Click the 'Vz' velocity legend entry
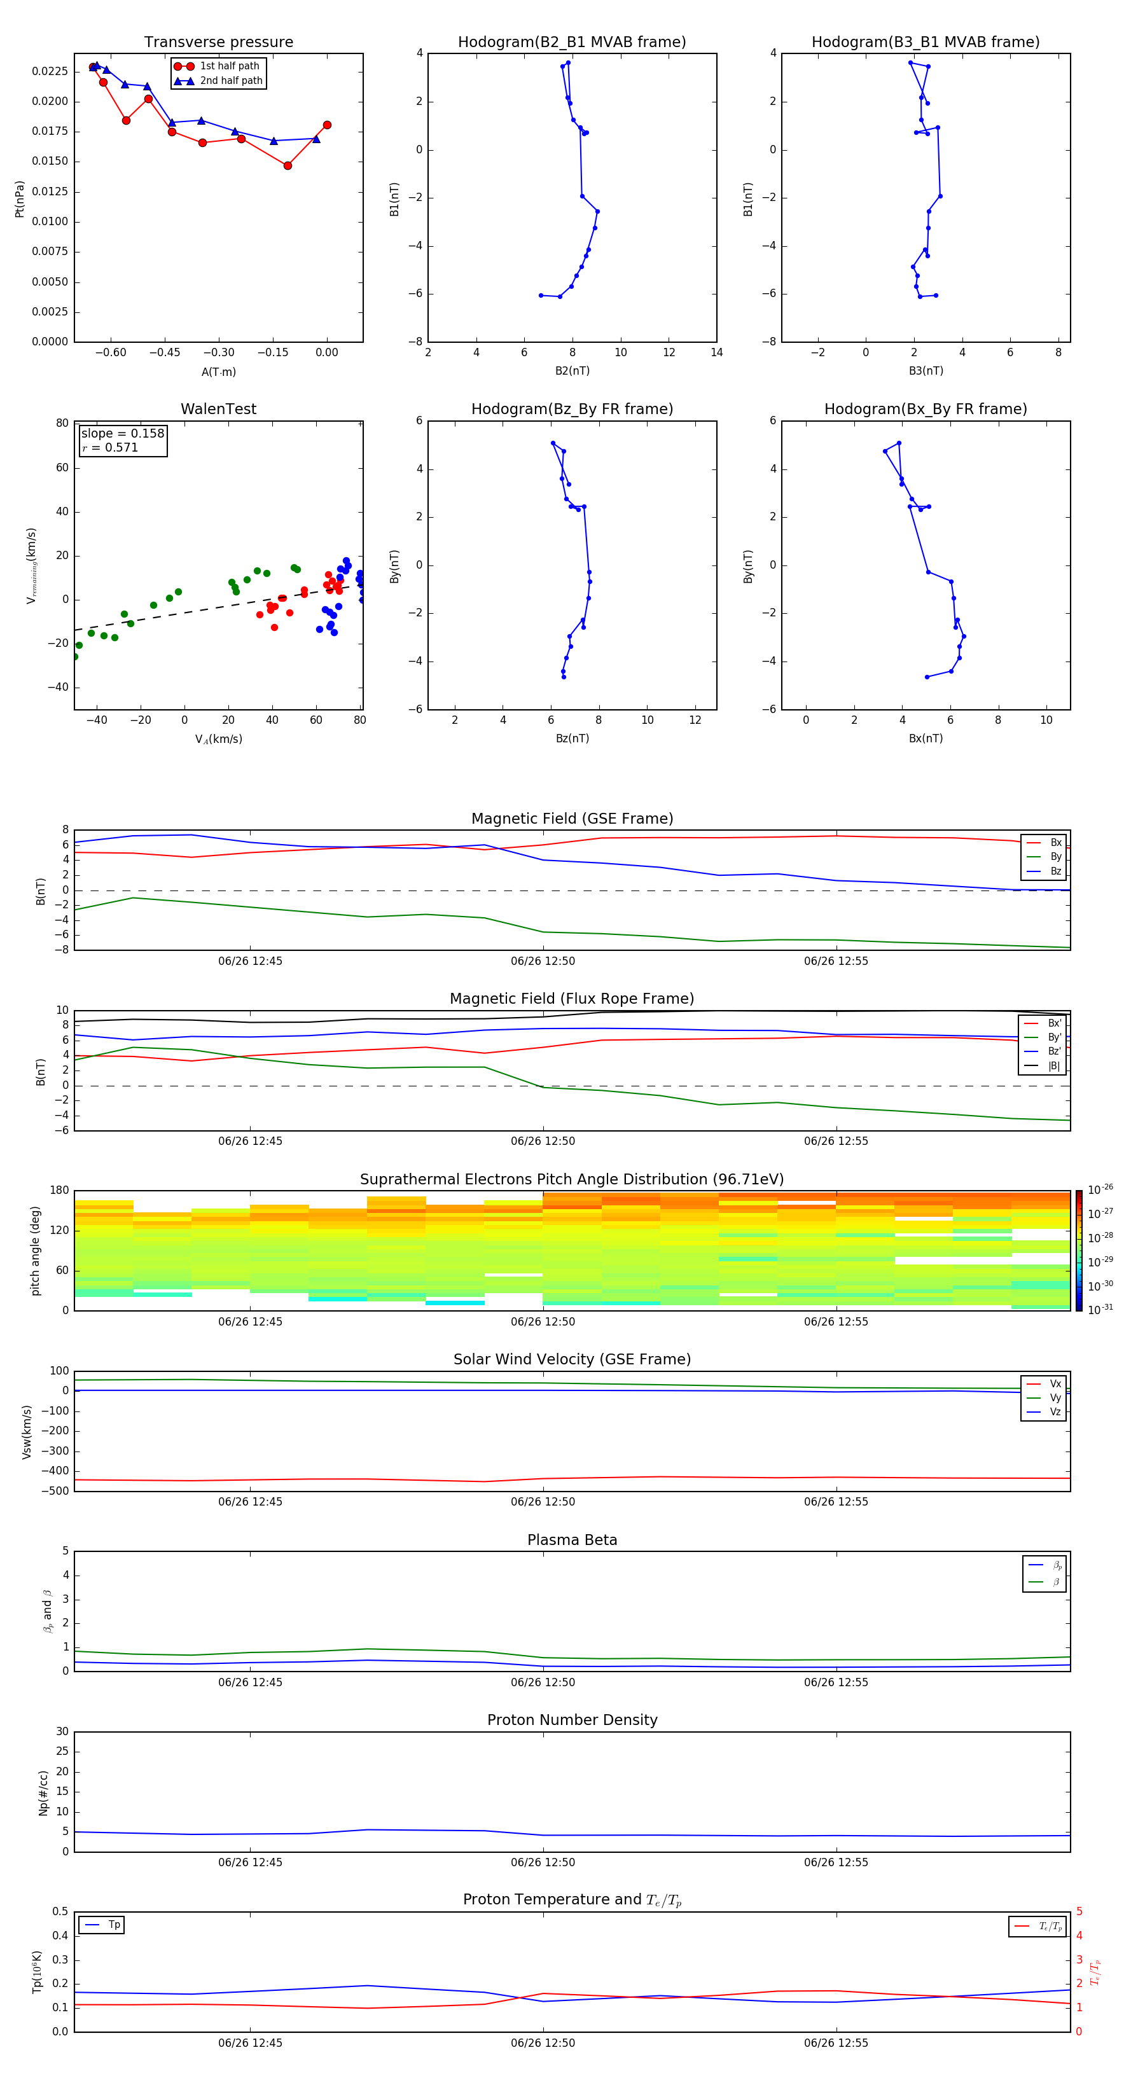Image resolution: width=1145 pixels, height=2099 pixels. (1044, 1412)
